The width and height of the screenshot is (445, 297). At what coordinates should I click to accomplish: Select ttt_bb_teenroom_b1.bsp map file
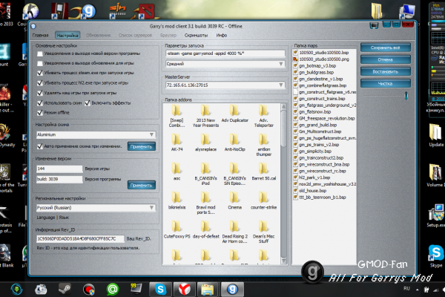point(322,197)
